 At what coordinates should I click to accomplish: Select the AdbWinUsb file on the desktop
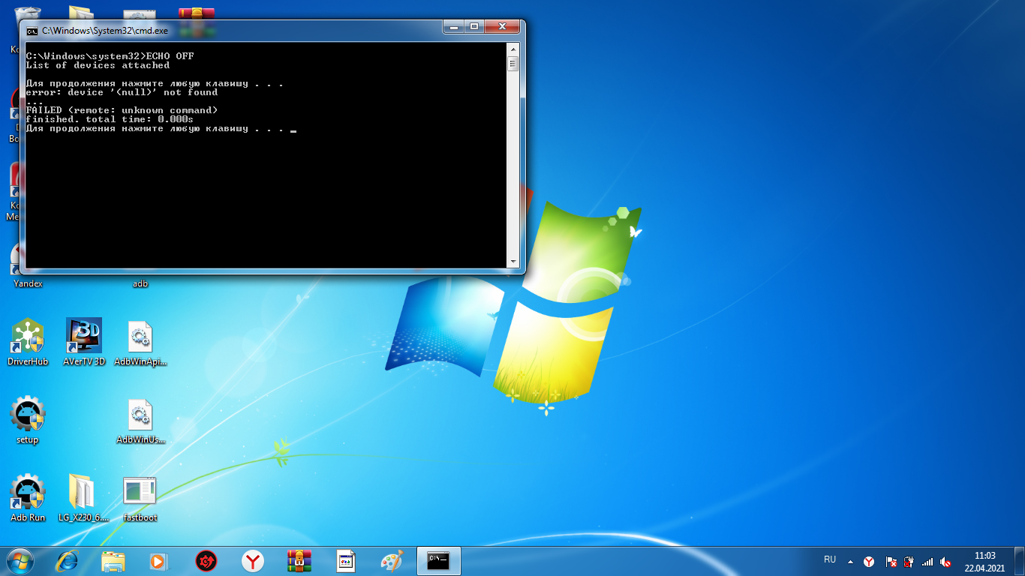pyautogui.click(x=140, y=421)
